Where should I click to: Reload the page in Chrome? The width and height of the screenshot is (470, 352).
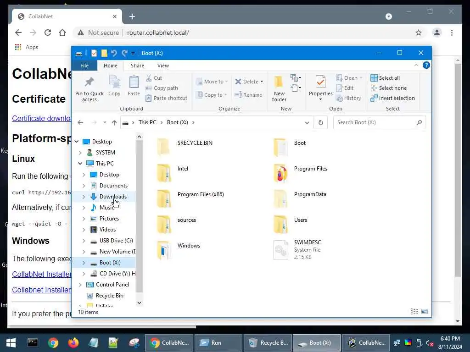tap(48, 33)
